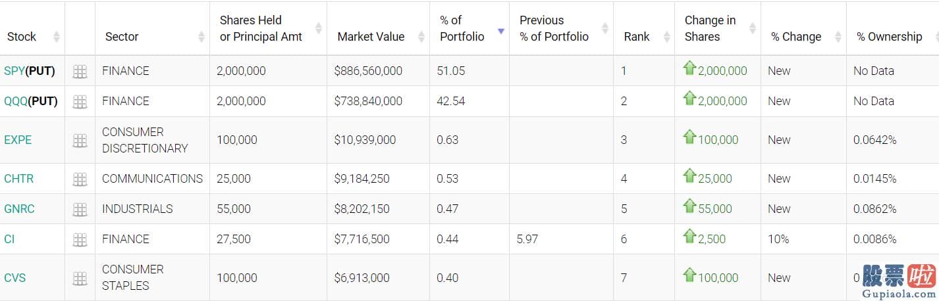Open the GNRC stock link
This screenshot has width=939, height=301.
[x=19, y=209]
